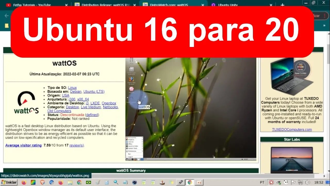Open the folder icon in taskbar
This screenshot has width=330, height=186.
(70, 182)
